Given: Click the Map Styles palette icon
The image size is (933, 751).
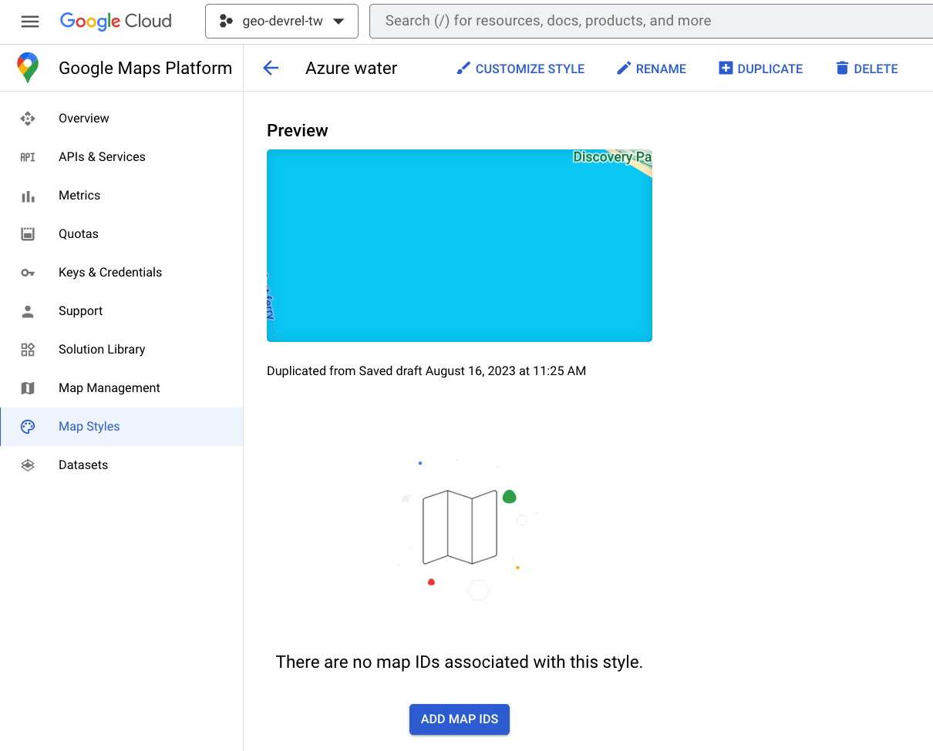Looking at the screenshot, I should click(x=28, y=426).
